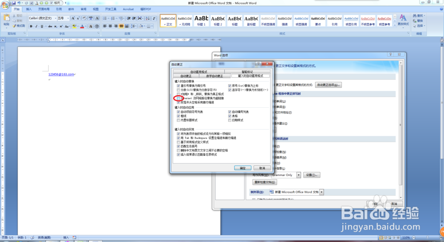Open font color dropdown arrow
444x242 pixels.
coord(86,26)
